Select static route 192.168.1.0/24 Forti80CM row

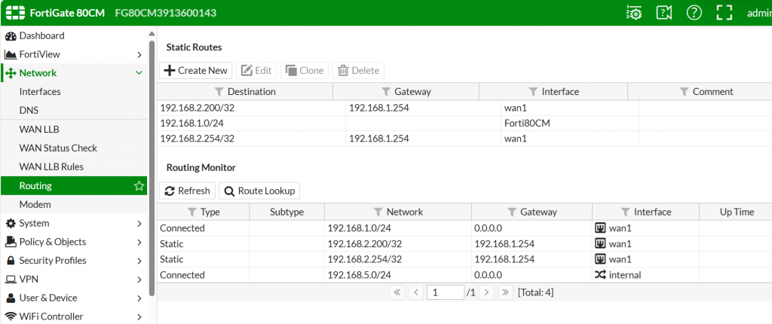[x=464, y=124]
